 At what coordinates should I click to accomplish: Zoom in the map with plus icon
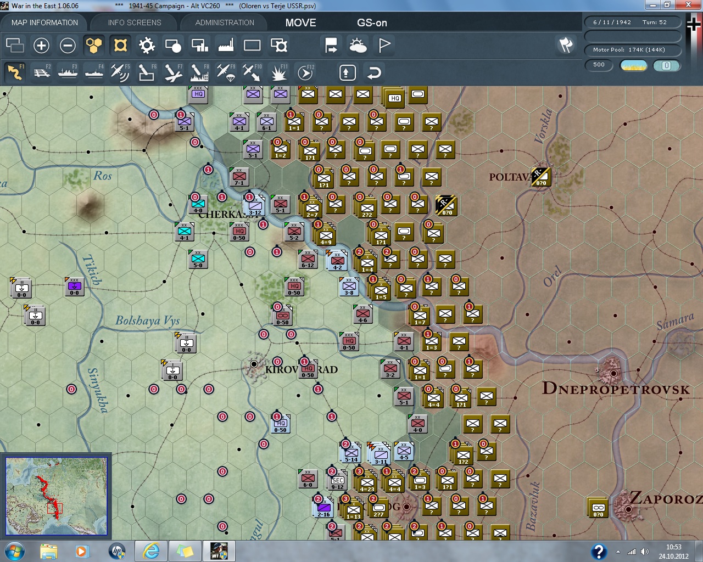41,46
